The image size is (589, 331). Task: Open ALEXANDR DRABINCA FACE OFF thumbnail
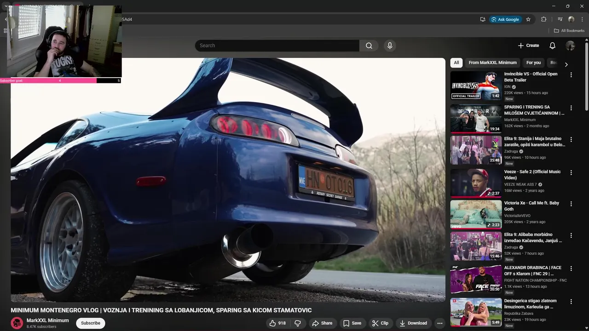(476, 279)
